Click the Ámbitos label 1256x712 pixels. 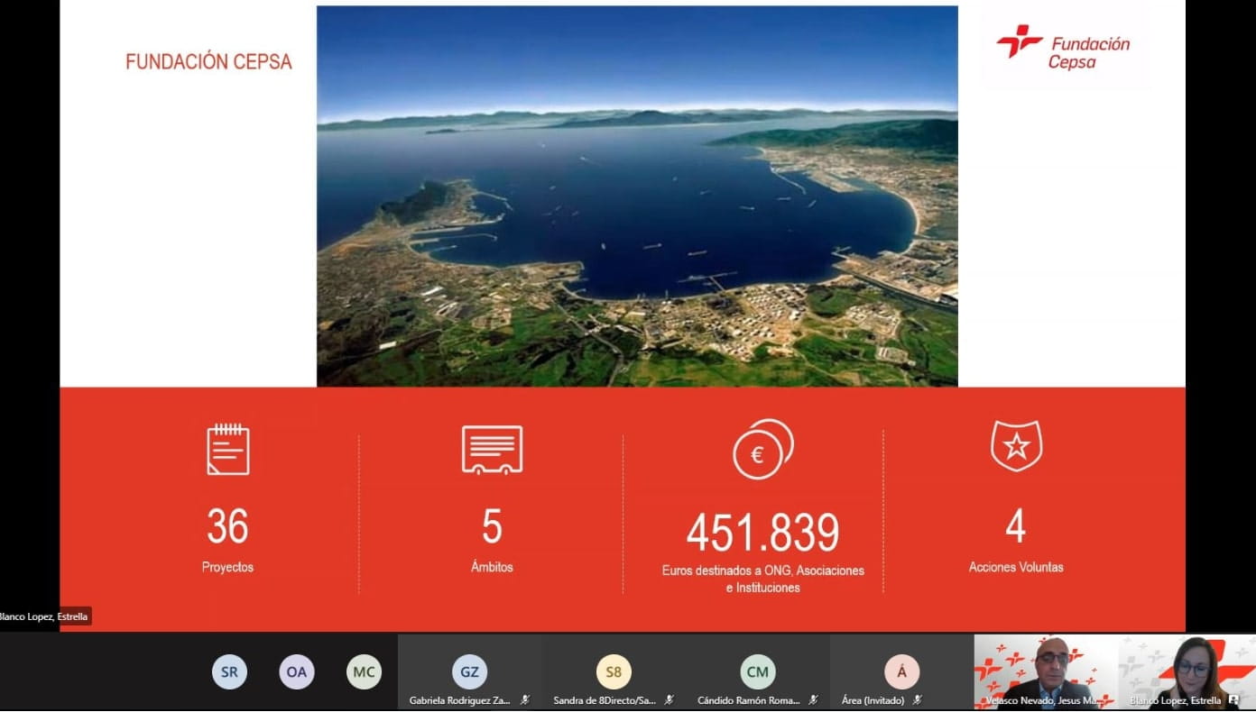point(492,568)
